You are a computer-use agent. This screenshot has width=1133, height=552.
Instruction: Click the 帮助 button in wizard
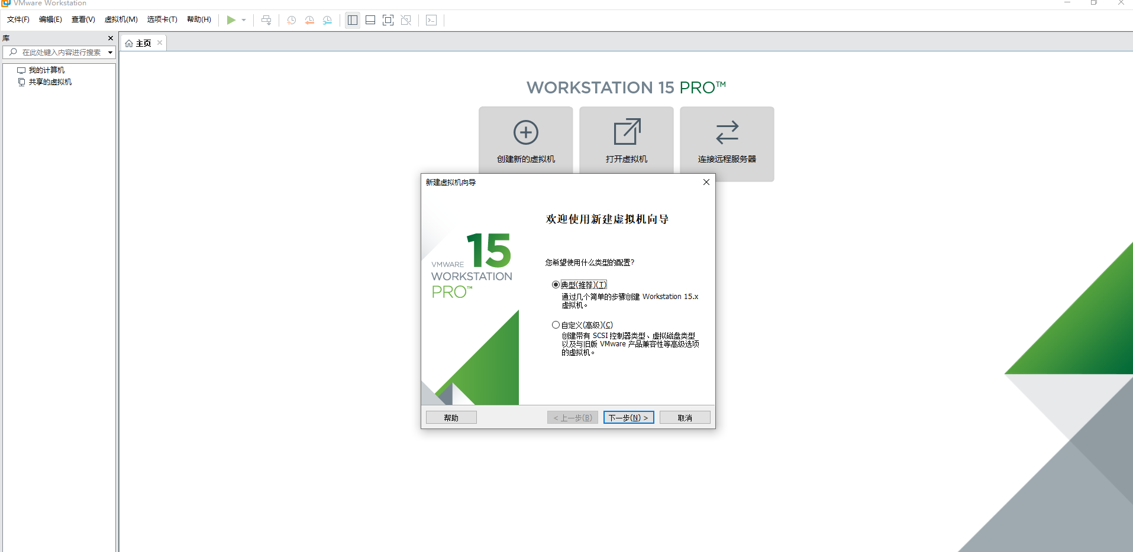pos(451,417)
